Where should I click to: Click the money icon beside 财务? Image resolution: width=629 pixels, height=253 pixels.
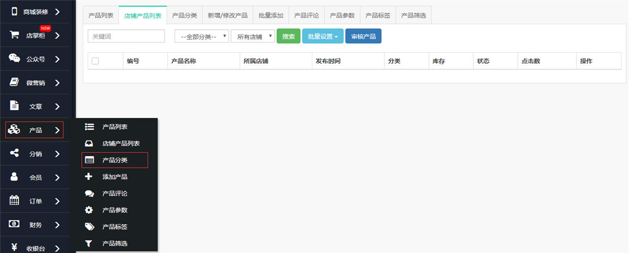pyautogui.click(x=14, y=225)
